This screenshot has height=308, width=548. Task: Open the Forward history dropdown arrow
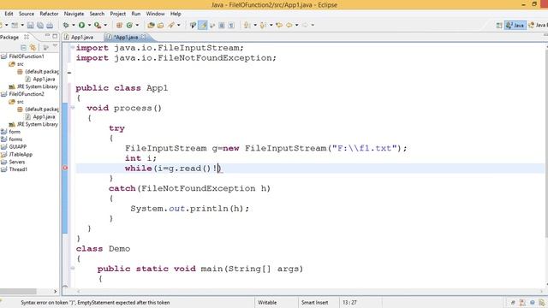[x=313, y=25]
